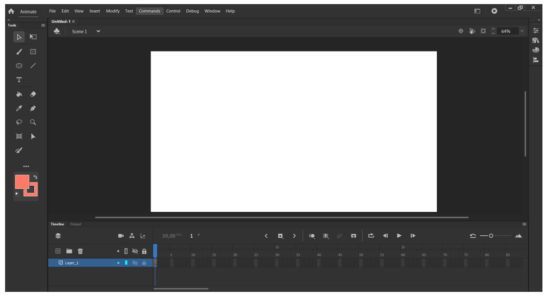
Task: Open the Edit menu
Action: pyautogui.click(x=65, y=11)
